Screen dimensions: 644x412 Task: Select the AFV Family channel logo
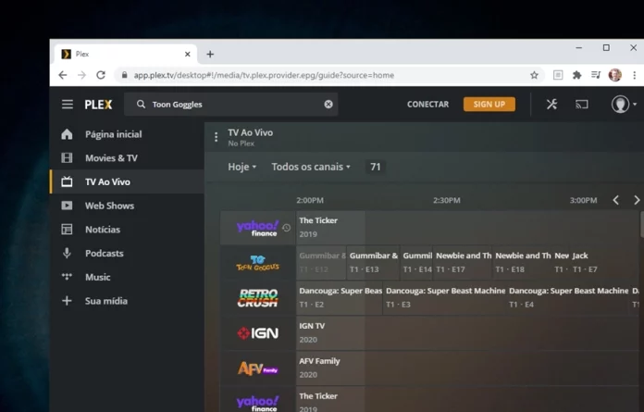(257, 368)
